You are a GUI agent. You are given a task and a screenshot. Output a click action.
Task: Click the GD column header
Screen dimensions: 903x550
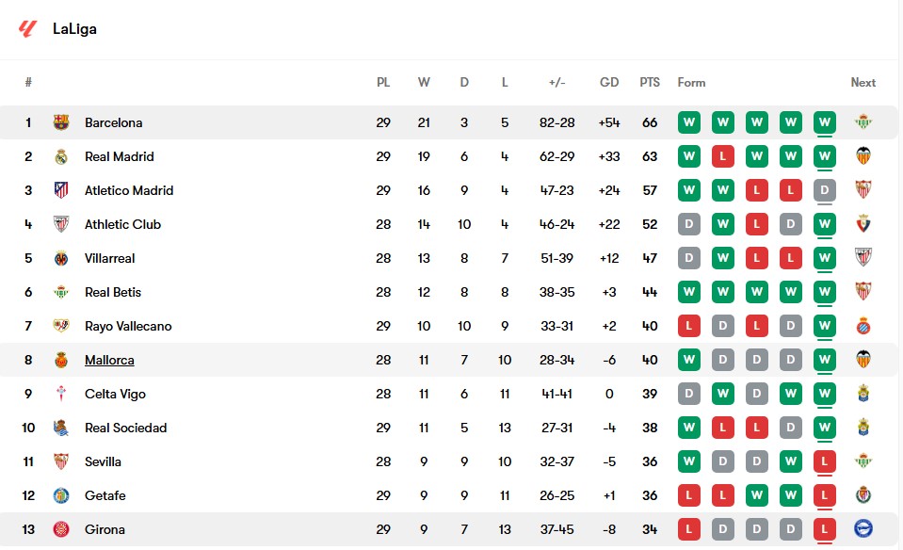(609, 82)
